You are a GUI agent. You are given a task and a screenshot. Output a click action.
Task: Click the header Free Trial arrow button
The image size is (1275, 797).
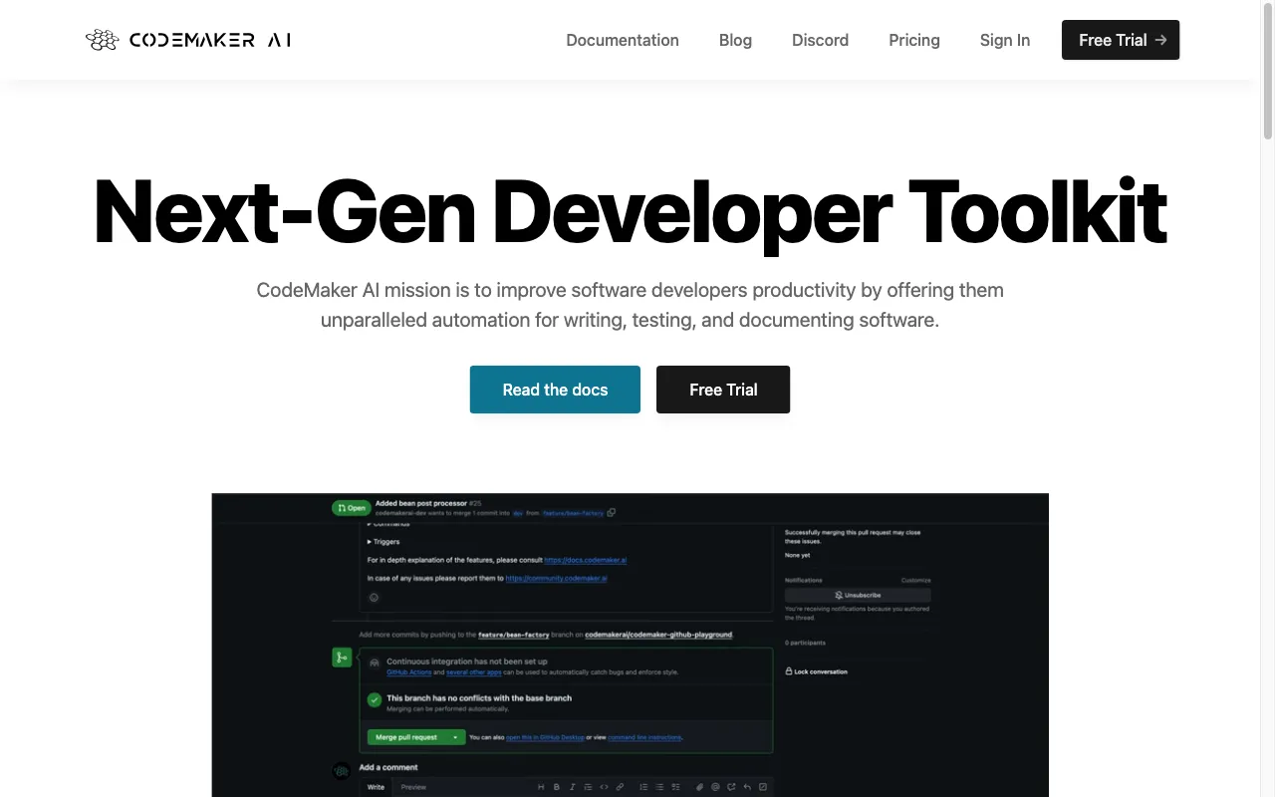[x=1121, y=40]
